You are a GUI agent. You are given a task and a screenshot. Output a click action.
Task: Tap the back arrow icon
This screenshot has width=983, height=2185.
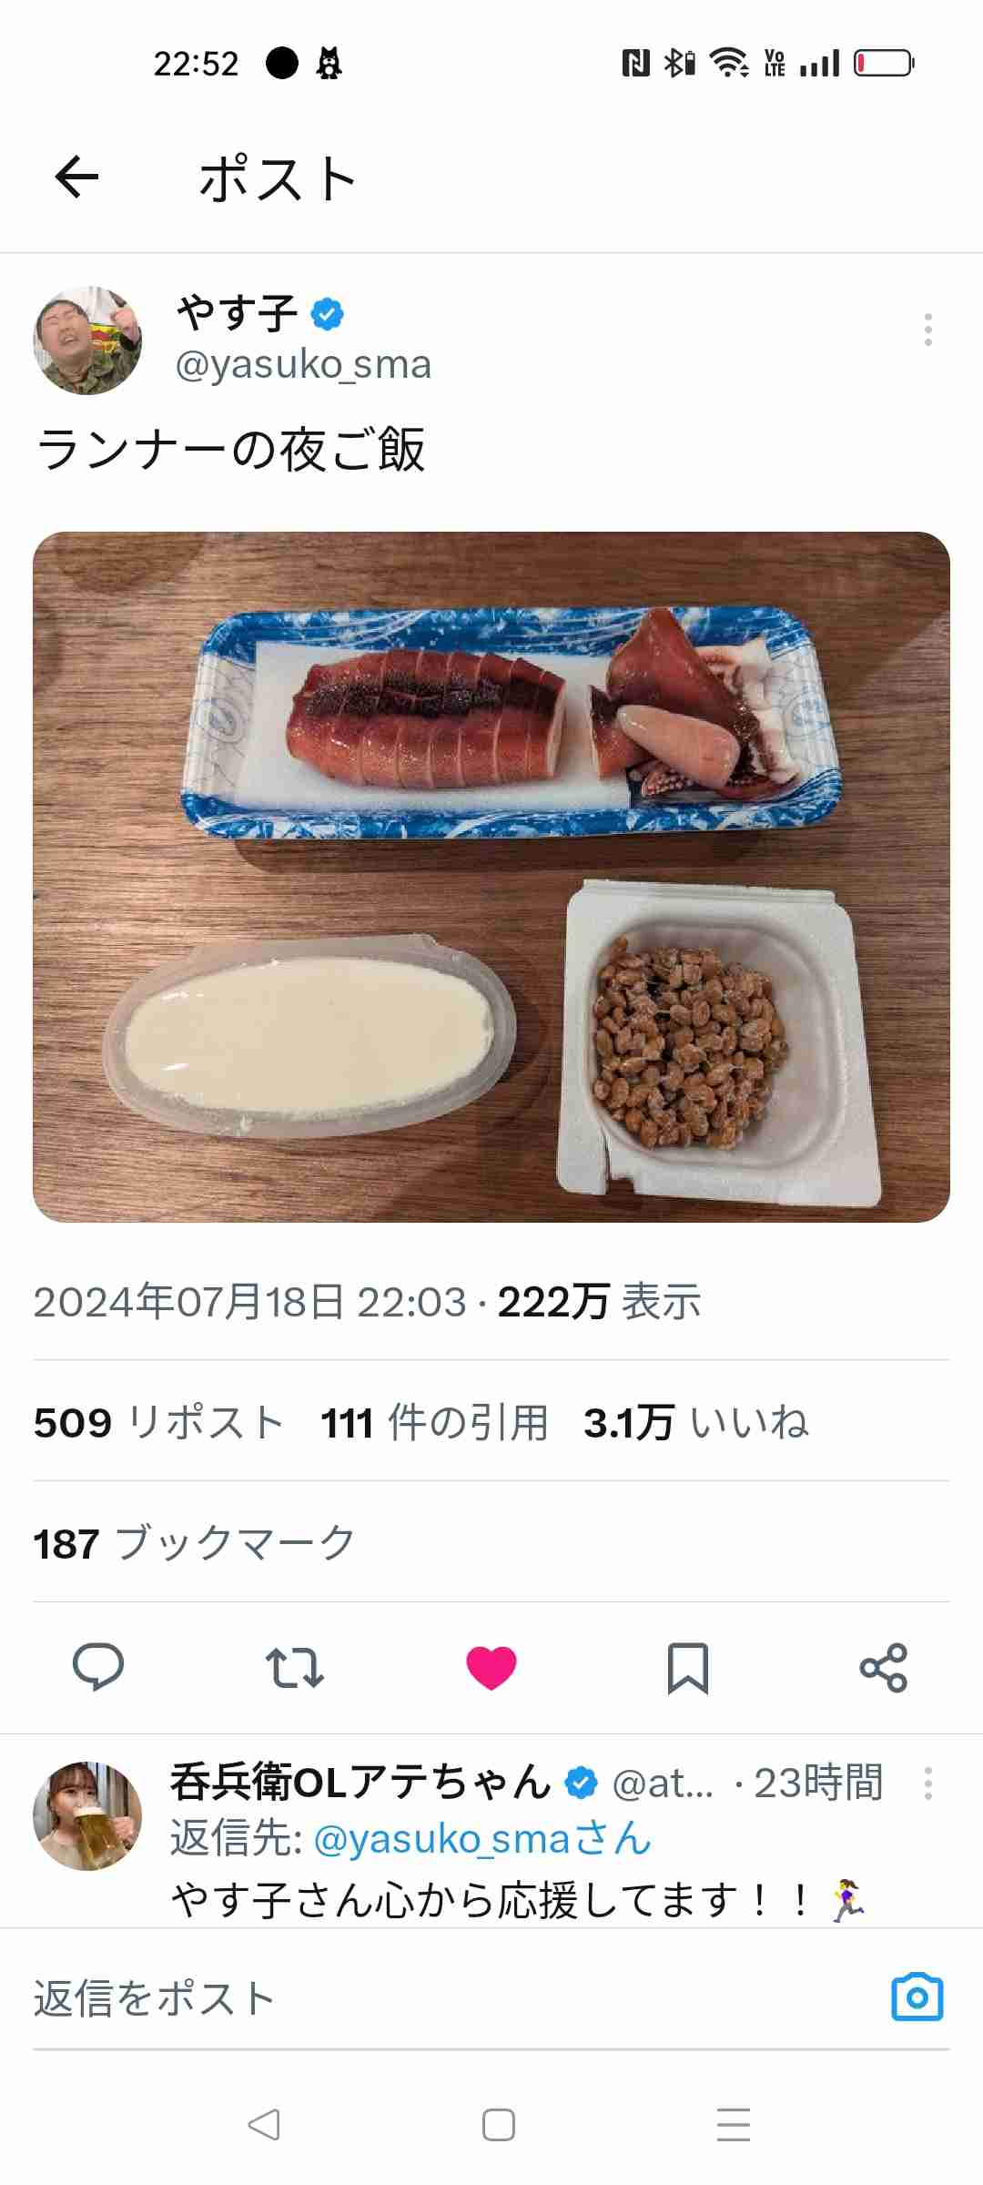tap(76, 177)
